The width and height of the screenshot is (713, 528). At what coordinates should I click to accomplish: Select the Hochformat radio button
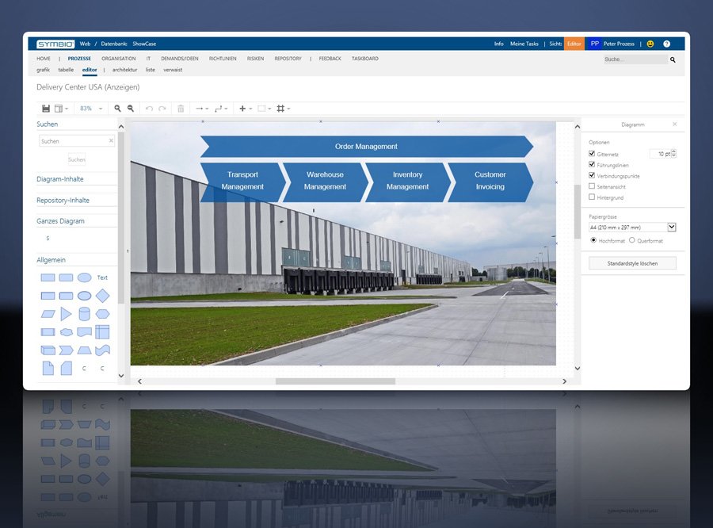(x=593, y=240)
